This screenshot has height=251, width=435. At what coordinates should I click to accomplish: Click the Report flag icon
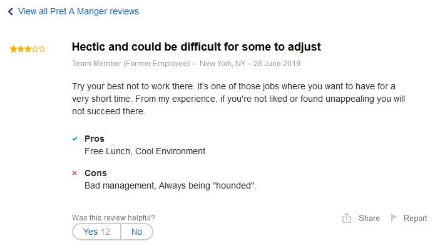[x=394, y=219]
